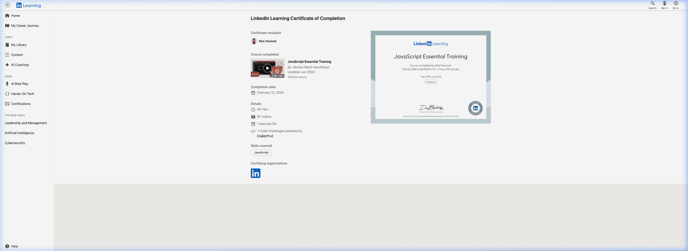The height and width of the screenshot is (251, 688).
Task: Click the Content list icon
Action: [7, 55]
